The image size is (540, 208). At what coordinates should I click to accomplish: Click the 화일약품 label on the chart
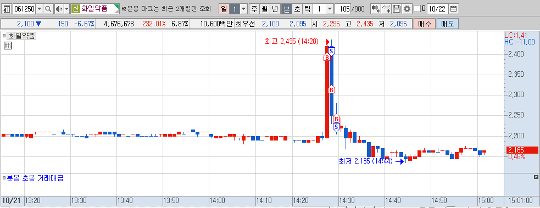[22, 36]
